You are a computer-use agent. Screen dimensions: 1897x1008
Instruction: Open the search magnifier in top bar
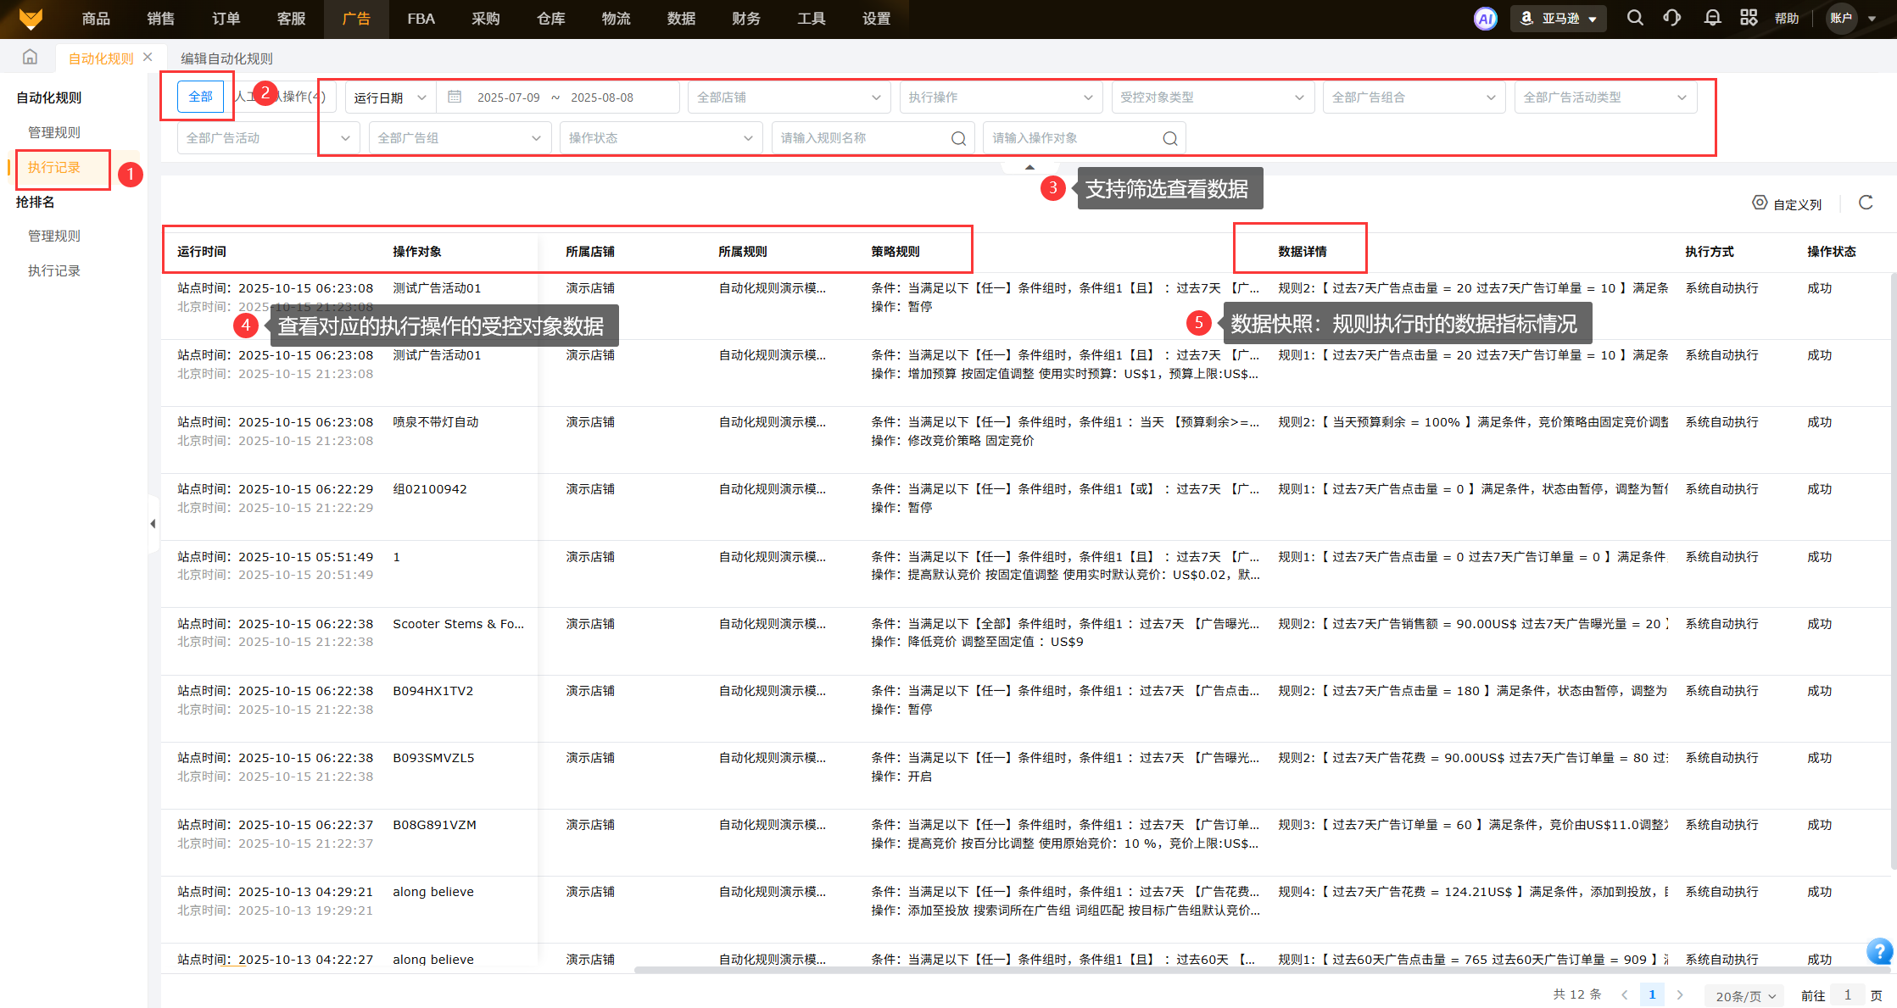coord(1634,18)
